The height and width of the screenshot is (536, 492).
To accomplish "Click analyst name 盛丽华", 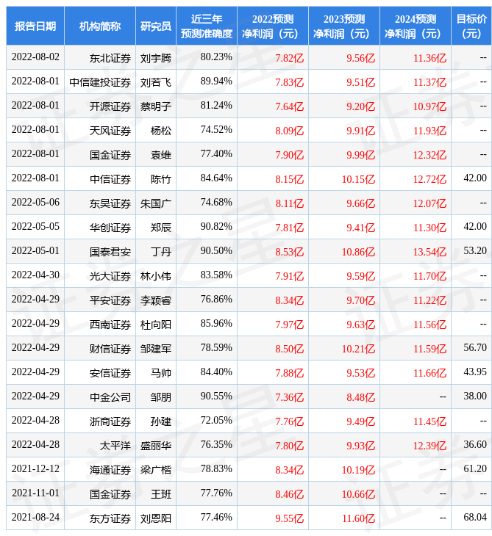I will pos(155,446).
